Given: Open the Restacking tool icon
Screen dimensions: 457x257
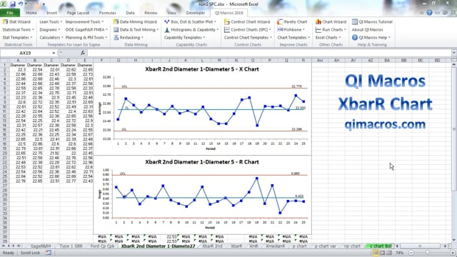Looking at the screenshot, I should (116, 38).
